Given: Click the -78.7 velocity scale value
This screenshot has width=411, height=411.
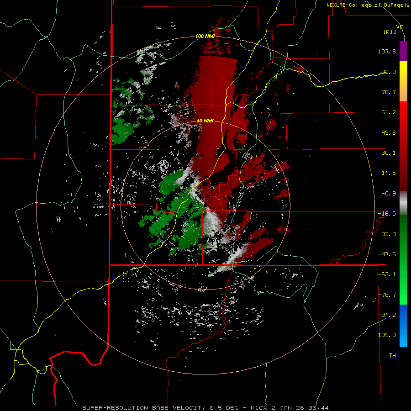Looking at the screenshot, I should pyautogui.click(x=387, y=295).
